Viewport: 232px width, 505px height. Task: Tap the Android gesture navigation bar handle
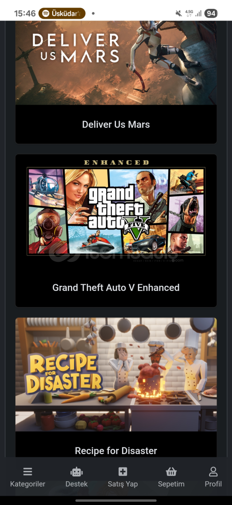click(116, 500)
